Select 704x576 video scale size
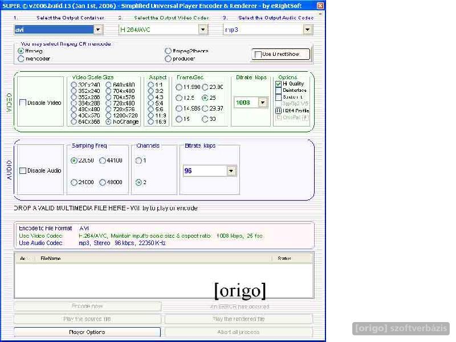Viewport: 456px width, 342px height. tap(108, 97)
